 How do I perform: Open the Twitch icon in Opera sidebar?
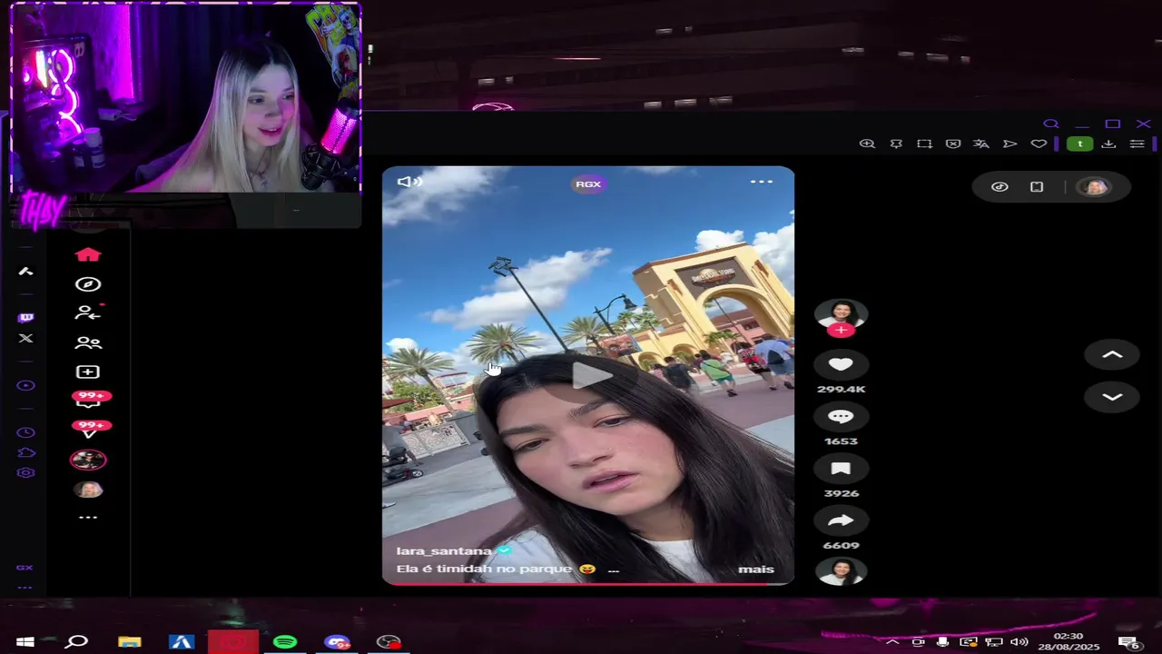[x=25, y=318]
